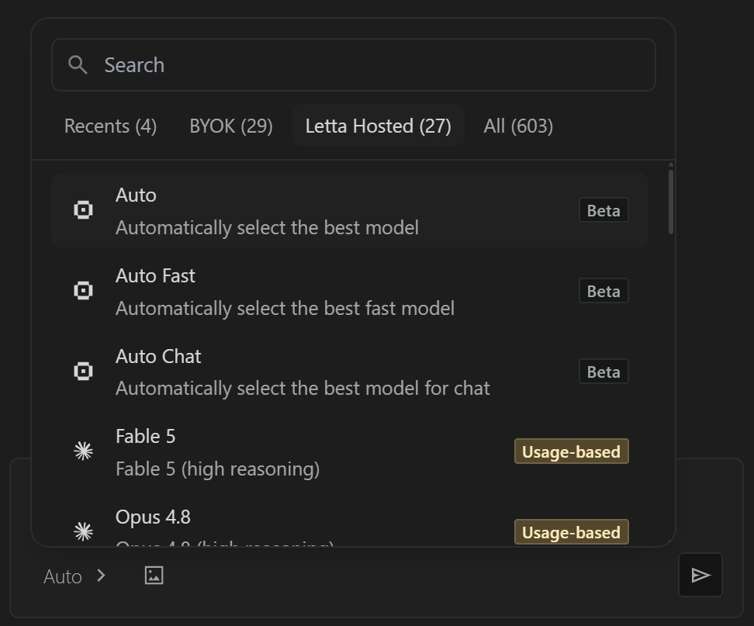Click the "Automatically select the best model" description
This screenshot has height=626, width=754.
(x=267, y=228)
